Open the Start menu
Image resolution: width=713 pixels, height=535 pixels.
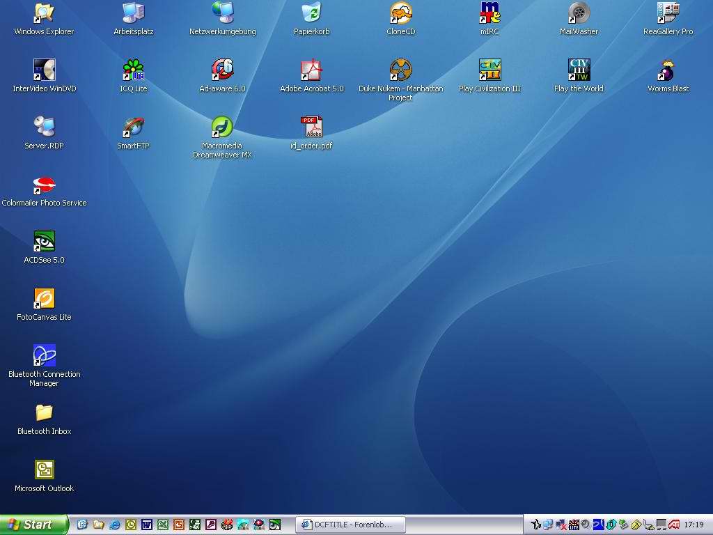pos(33,525)
